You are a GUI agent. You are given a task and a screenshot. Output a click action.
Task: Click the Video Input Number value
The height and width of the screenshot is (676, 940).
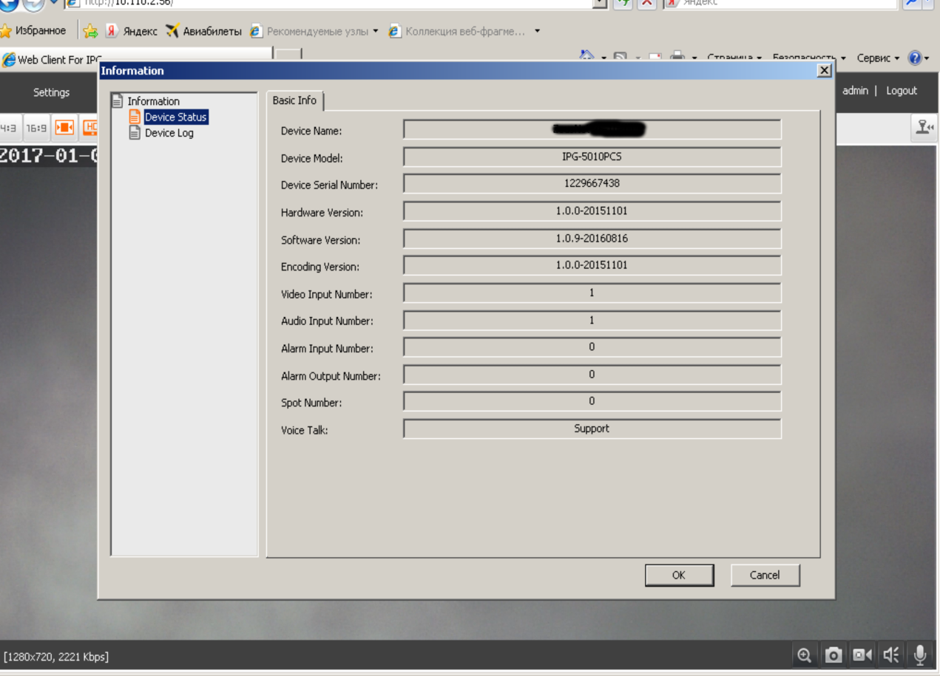[x=592, y=293]
